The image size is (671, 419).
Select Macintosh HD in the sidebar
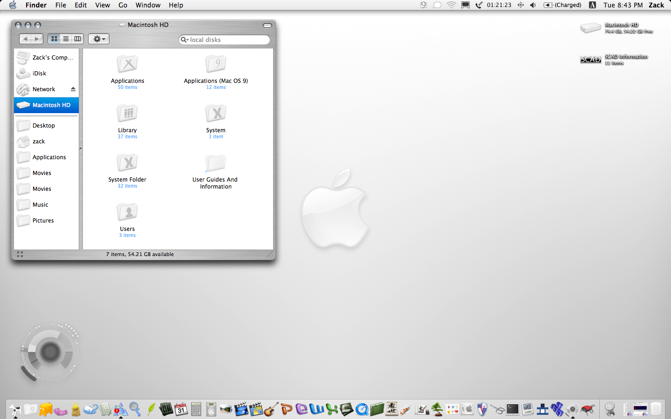pyautogui.click(x=47, y=105)
